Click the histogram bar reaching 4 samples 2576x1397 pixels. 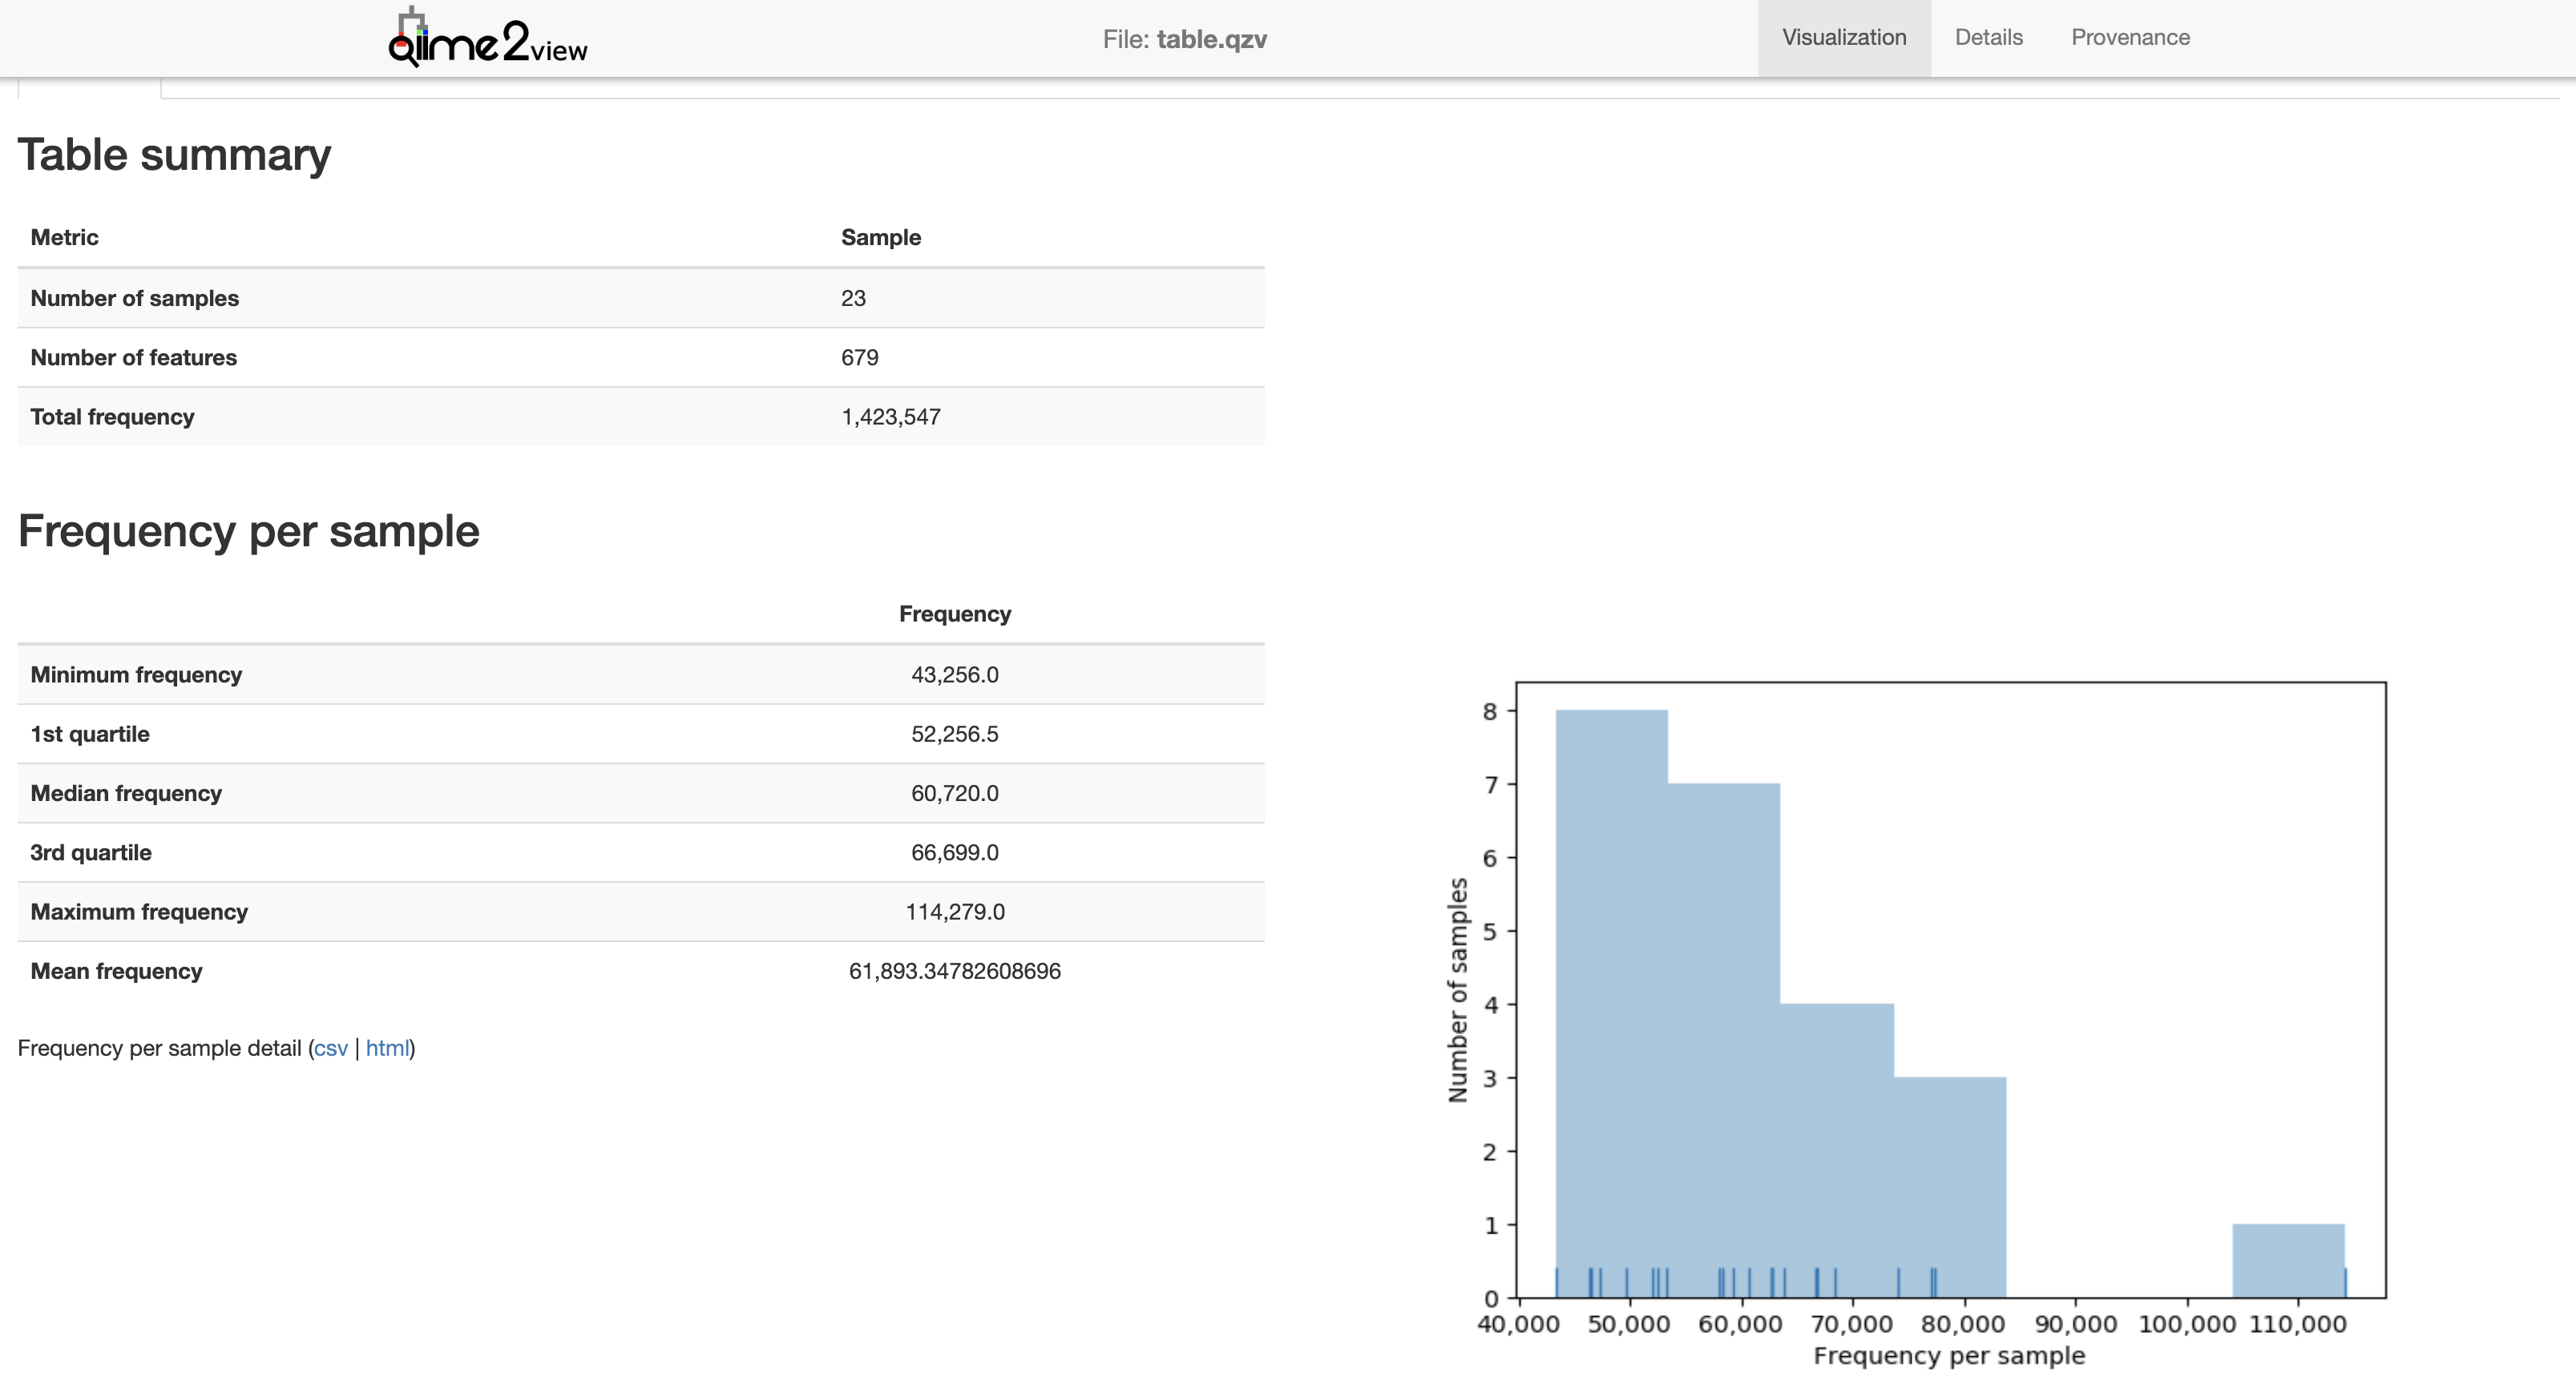(1836, 1149)
